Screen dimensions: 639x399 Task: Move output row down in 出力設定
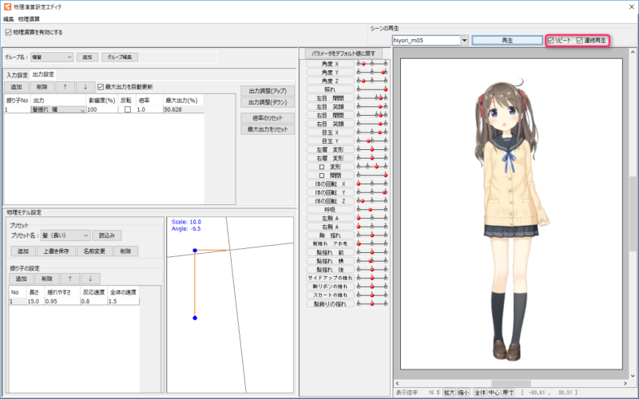coord(85,87)
